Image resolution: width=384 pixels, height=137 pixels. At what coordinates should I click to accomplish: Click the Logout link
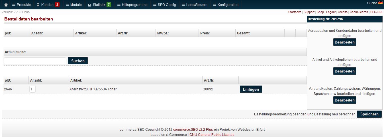(331, 12)
